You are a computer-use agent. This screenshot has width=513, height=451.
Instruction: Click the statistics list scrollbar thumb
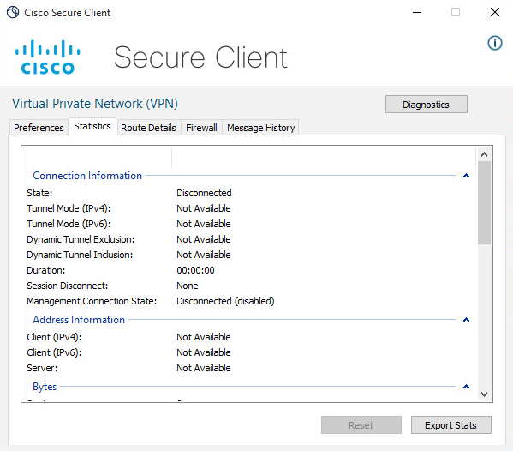tap(484, 202)
